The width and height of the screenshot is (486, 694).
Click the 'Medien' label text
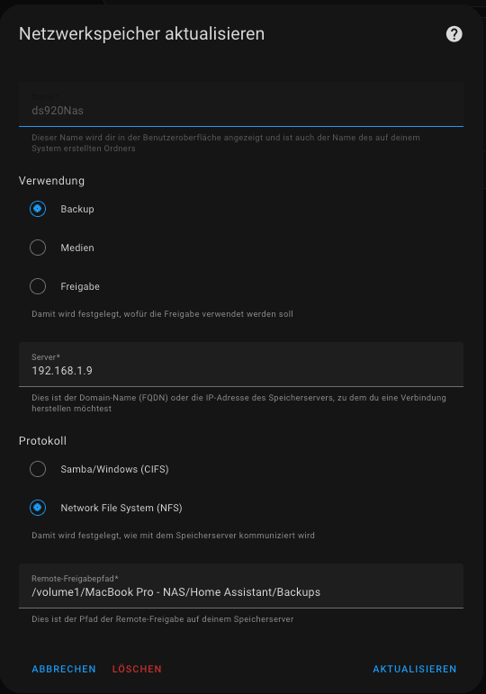(x=77, y=248)
